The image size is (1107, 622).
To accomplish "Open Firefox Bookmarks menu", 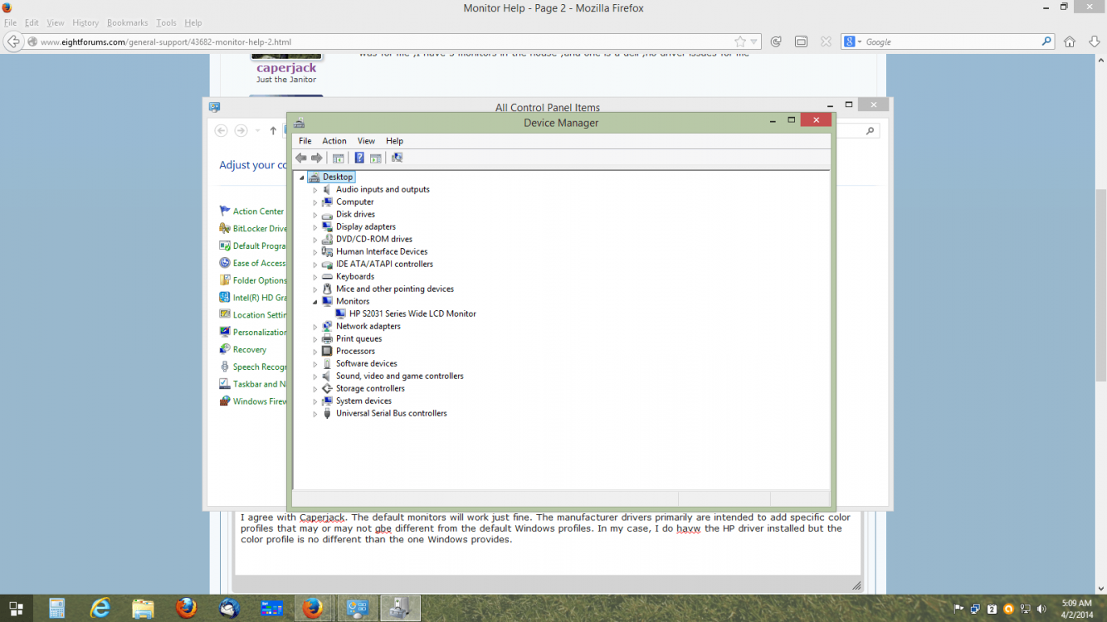I will click(127, 22).
